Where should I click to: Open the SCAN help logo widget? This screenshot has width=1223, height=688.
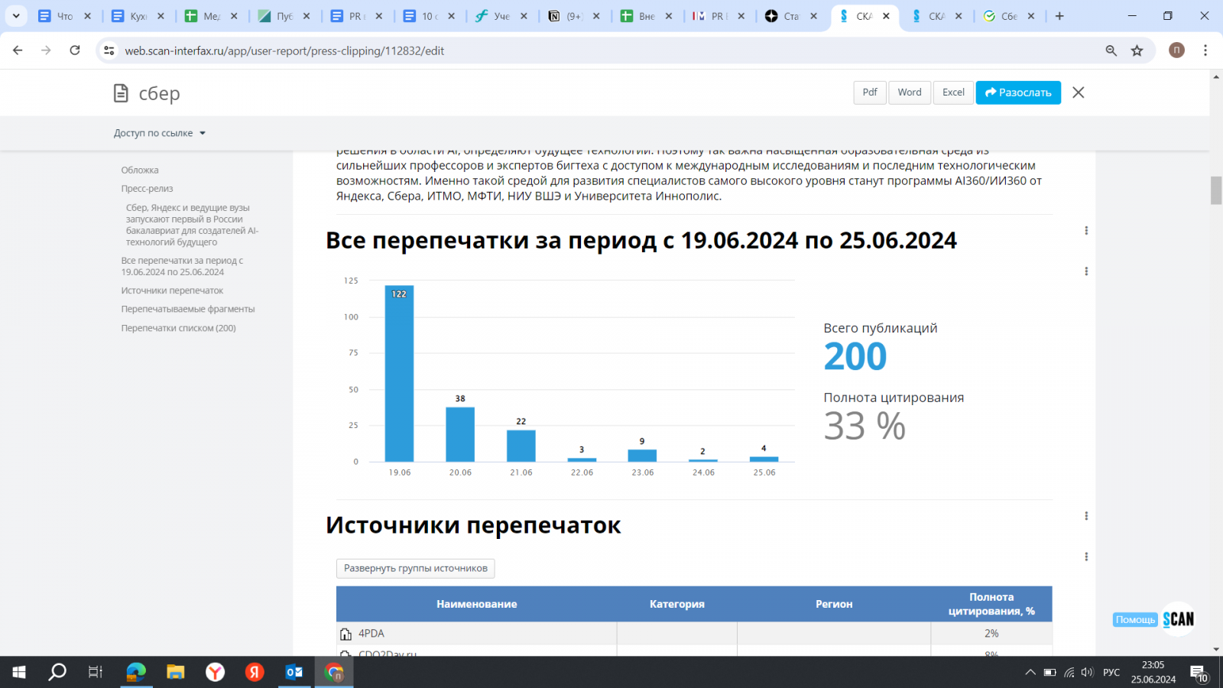coord(1178,619)
